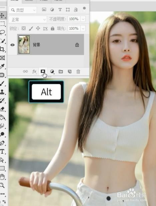Lock all layer attributes
Image resolution: width=156 pixels, height=206 pixels.
tap(53, 28)
